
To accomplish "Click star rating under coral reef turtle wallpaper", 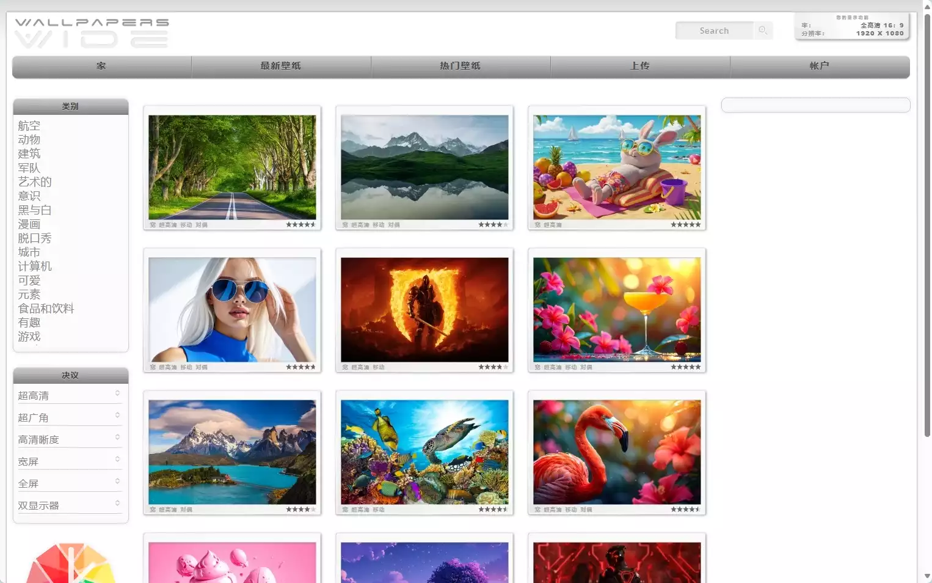I will click(x=493, y=510).
